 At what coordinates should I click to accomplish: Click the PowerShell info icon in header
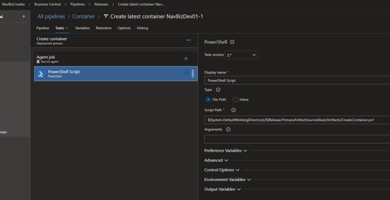coord(232,42)
